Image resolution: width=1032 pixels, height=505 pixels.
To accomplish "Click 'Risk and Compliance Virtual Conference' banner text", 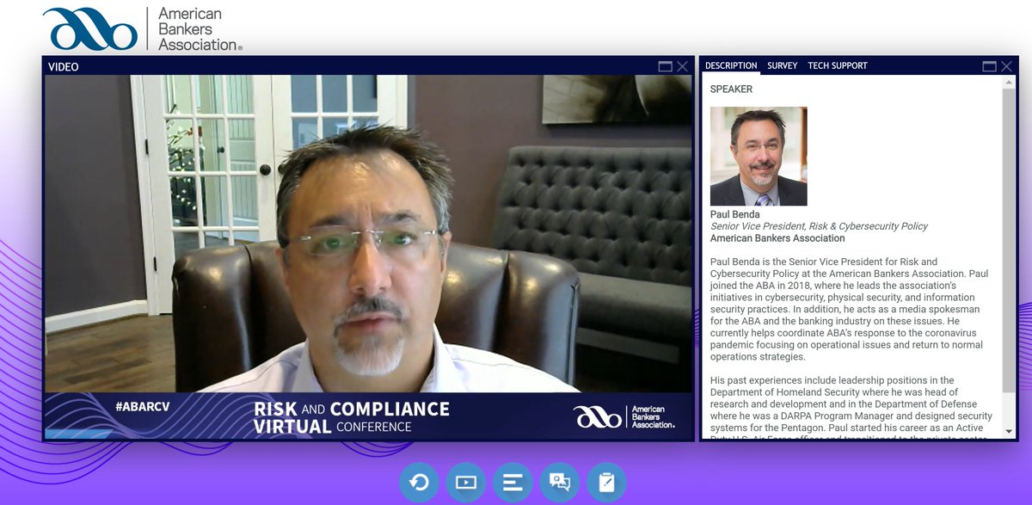I will 352,416.
